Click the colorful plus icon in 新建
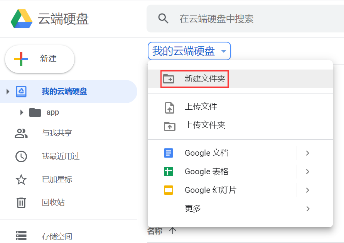Viewport: 344px width, 243px height. pos(21,59)
